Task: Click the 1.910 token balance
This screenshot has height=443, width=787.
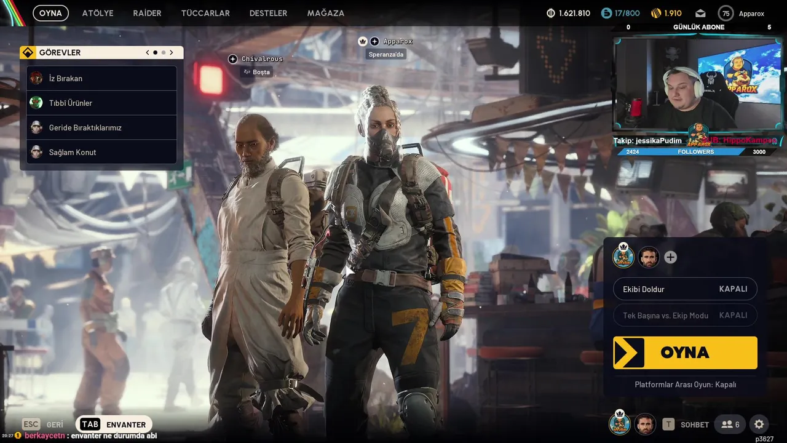Action: pyautogui.click(x=673, y=14)
